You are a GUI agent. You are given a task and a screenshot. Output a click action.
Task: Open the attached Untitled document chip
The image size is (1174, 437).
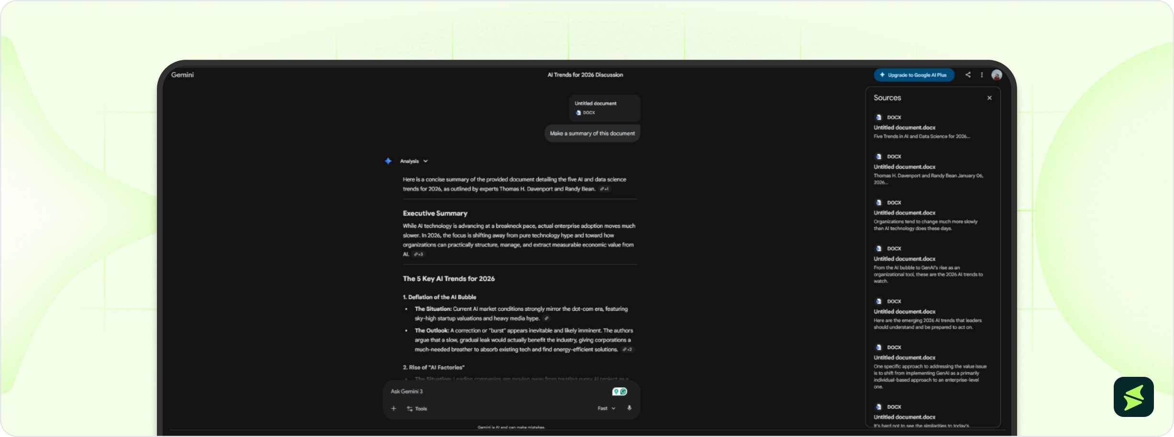coord(605,108)
